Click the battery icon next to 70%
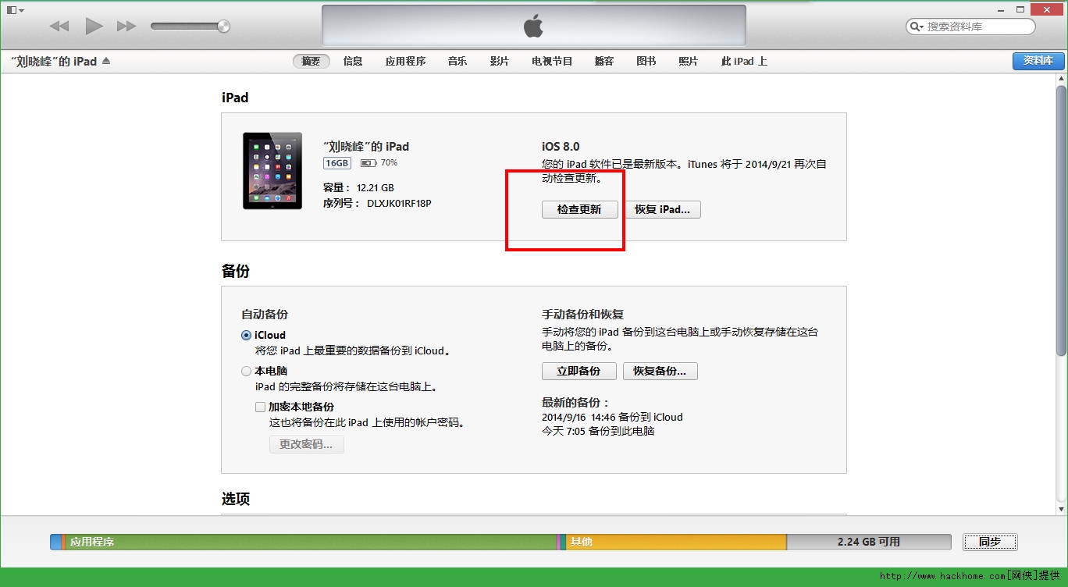Image resolution: width=1068 pixels, height=587 pixels. point(368,163)
